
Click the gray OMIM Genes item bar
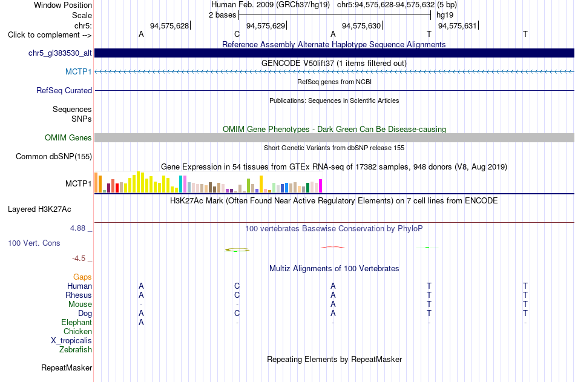coord(334,137)
